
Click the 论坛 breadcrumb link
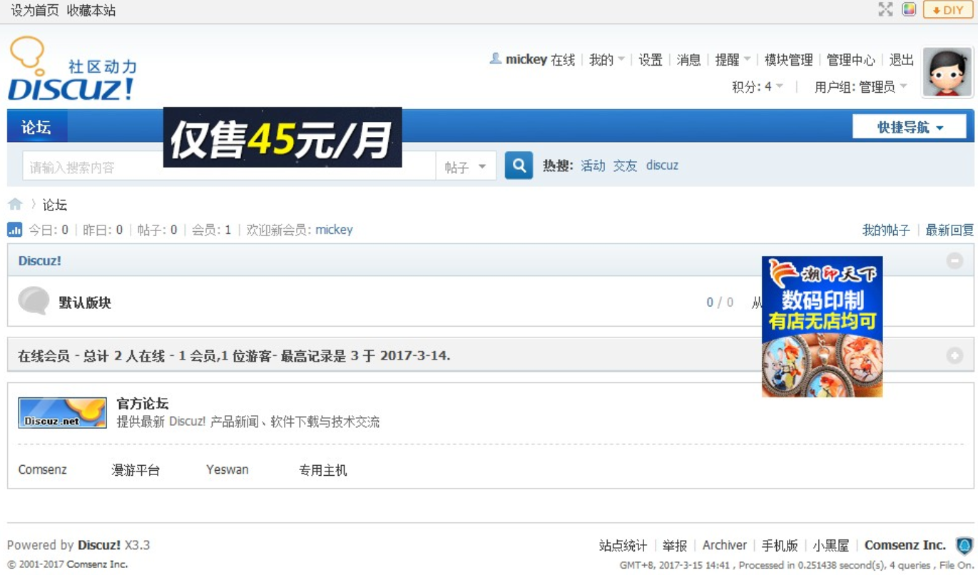pyautogui.click(x=55, y=205)
